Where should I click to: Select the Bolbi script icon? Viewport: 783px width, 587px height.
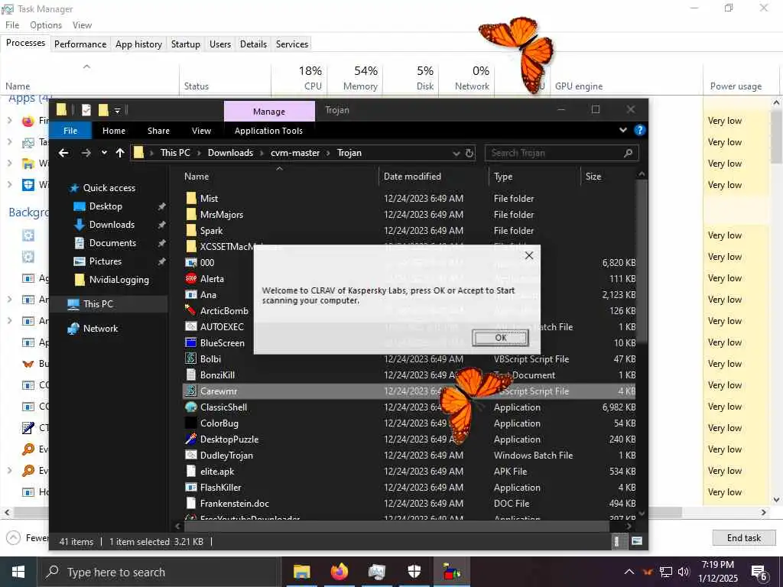point(190,359)
